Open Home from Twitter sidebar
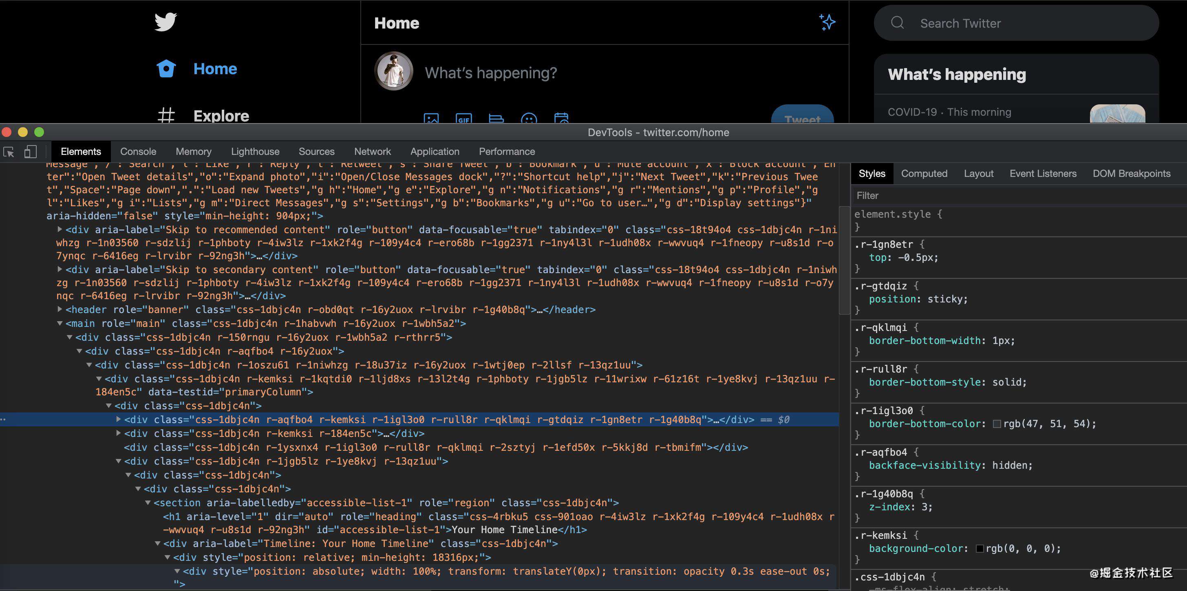Image resolution: width=1187 pixels, height=591 pixels. [x=215, y=68]
